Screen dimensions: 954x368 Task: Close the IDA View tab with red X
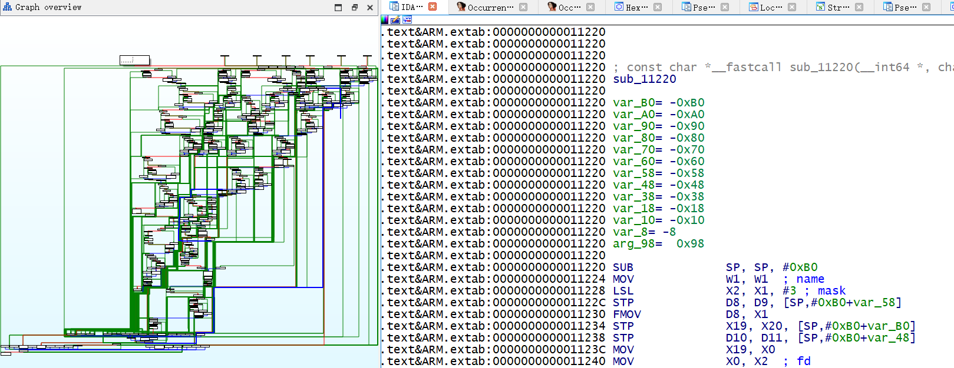click(x=433, y=7)
